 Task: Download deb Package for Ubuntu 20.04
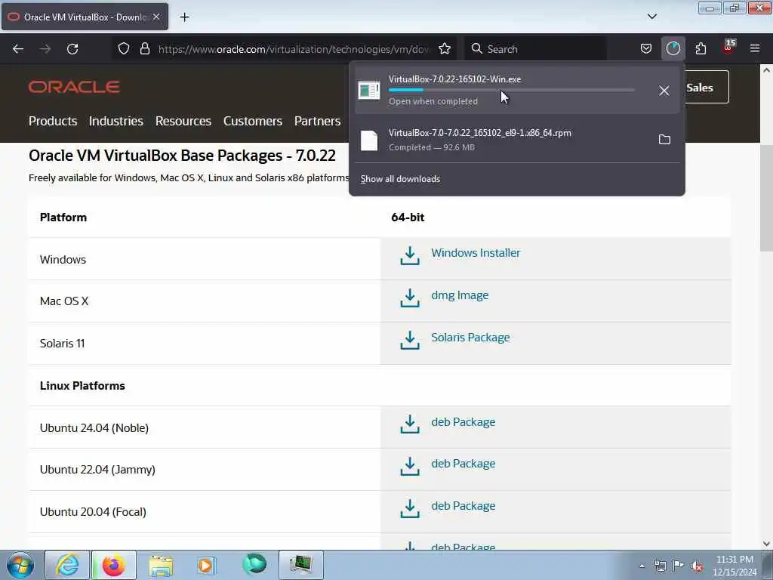[x=463, y=506]
